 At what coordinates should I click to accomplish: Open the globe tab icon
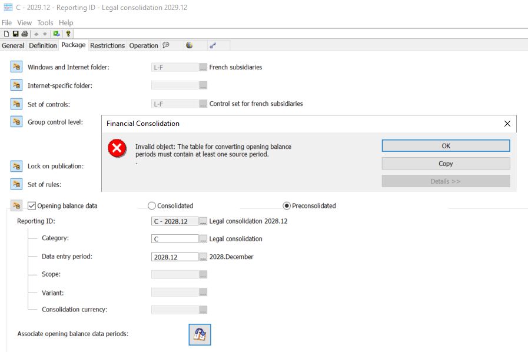pos(190,45)
